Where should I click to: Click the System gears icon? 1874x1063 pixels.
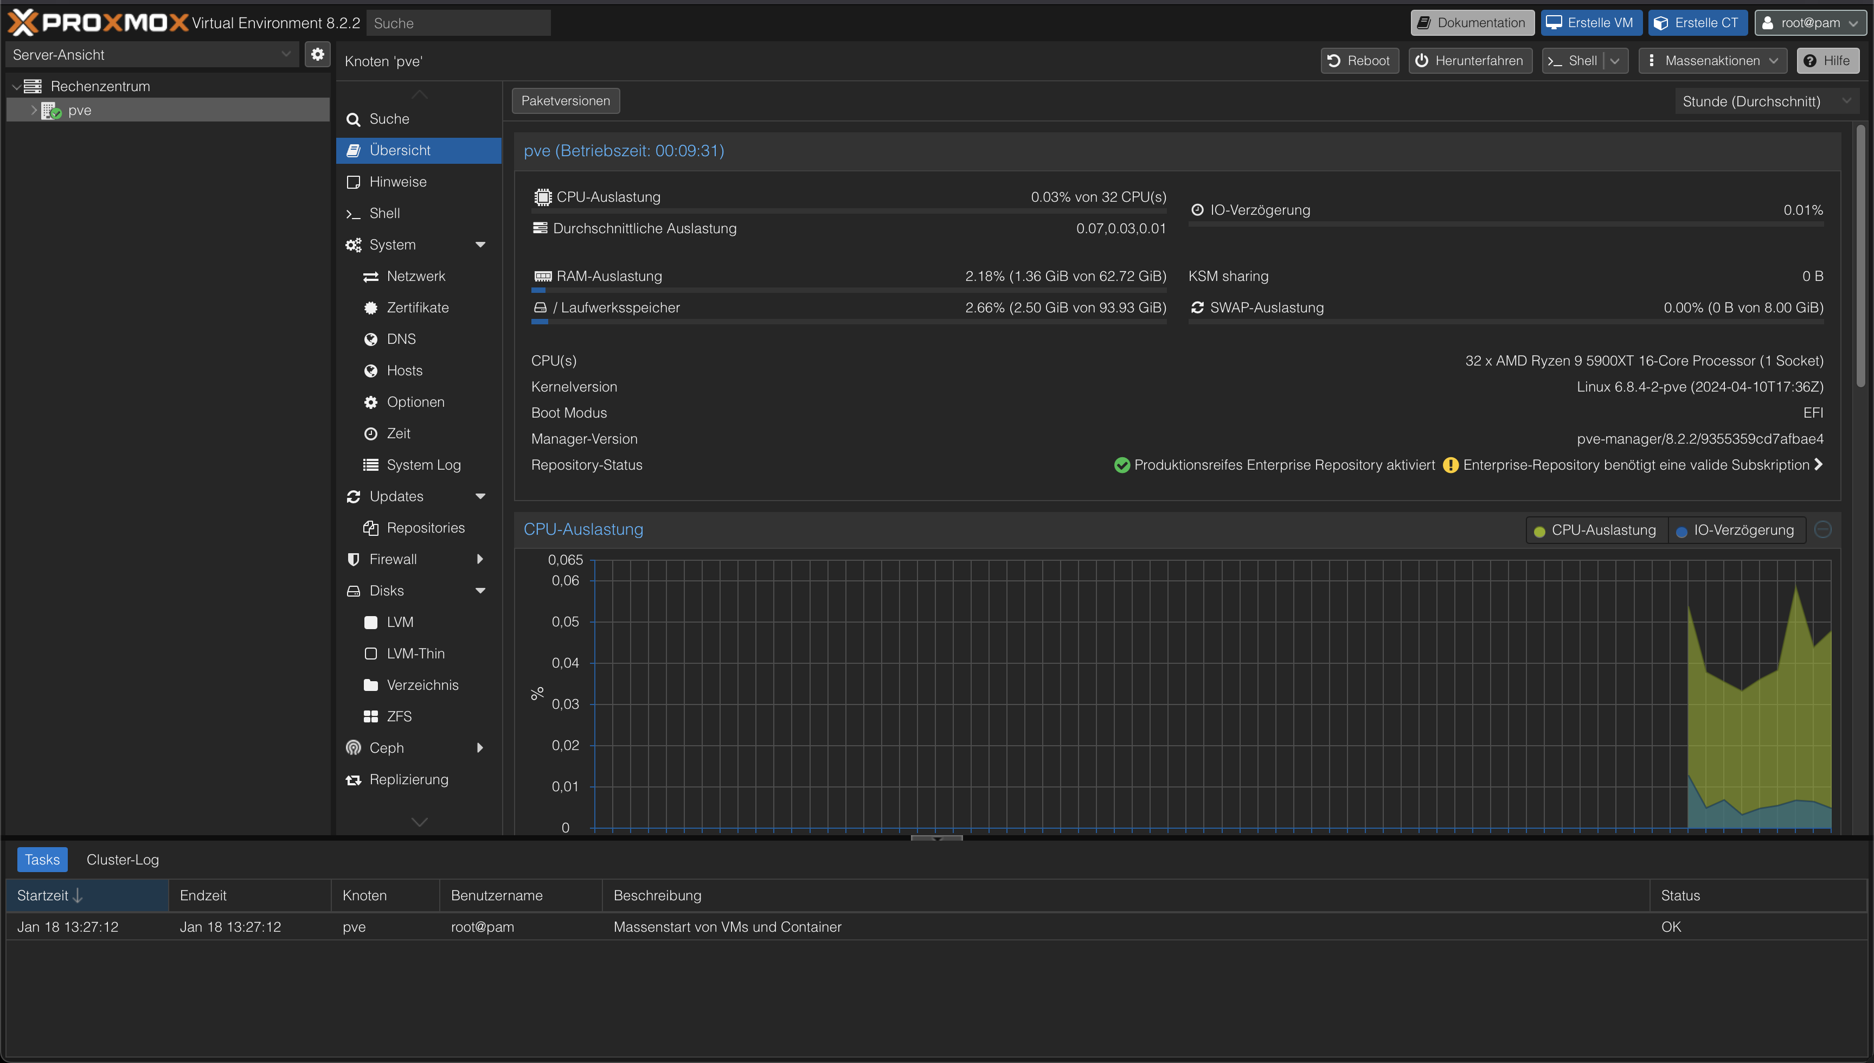[353, 245]
